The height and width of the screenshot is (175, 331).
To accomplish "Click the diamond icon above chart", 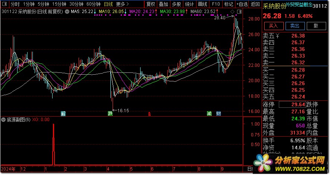I will tap(232, 12).
